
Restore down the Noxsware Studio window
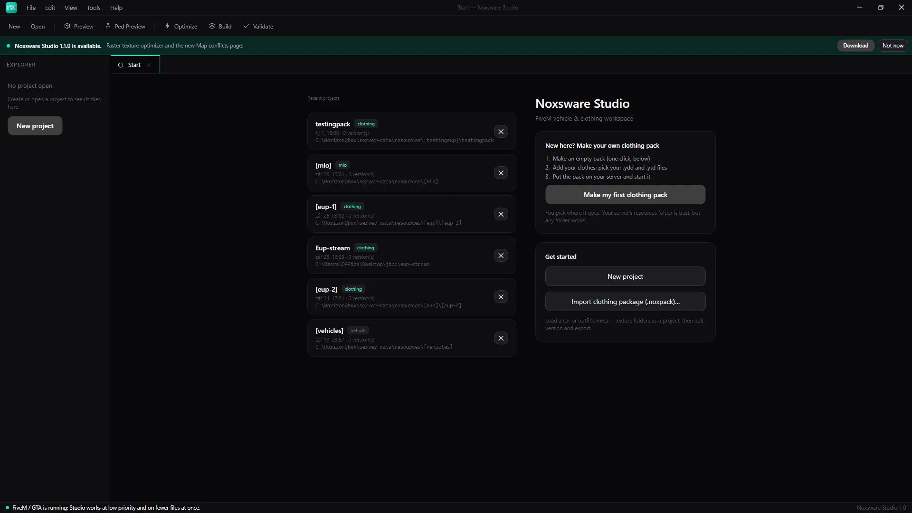point(881,8)
